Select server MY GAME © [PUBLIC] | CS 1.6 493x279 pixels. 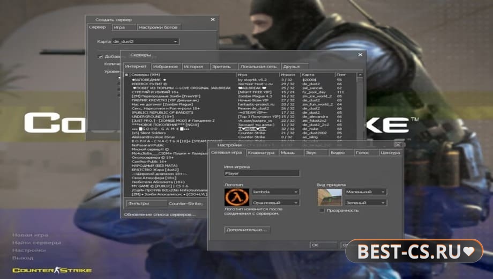pyautogui.click(x=160, y=186)
